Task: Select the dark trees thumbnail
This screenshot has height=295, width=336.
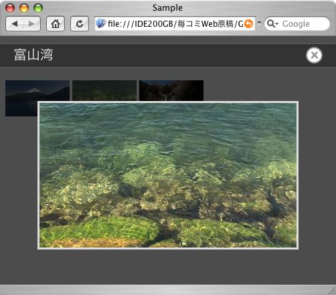Action: click(171, 90)
